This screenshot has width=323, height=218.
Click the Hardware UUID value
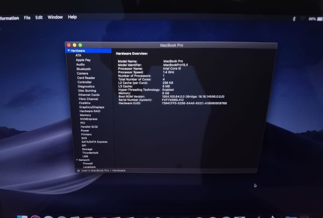coord(194,103)
